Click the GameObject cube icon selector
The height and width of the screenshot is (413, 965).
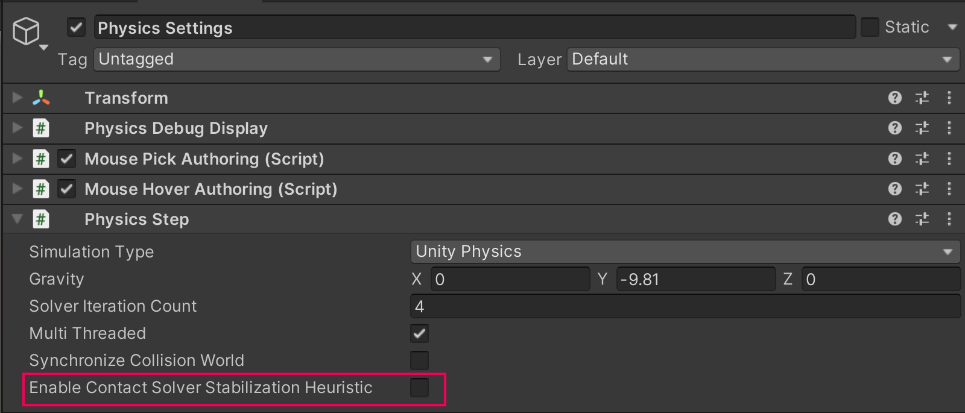pos(27,32)
